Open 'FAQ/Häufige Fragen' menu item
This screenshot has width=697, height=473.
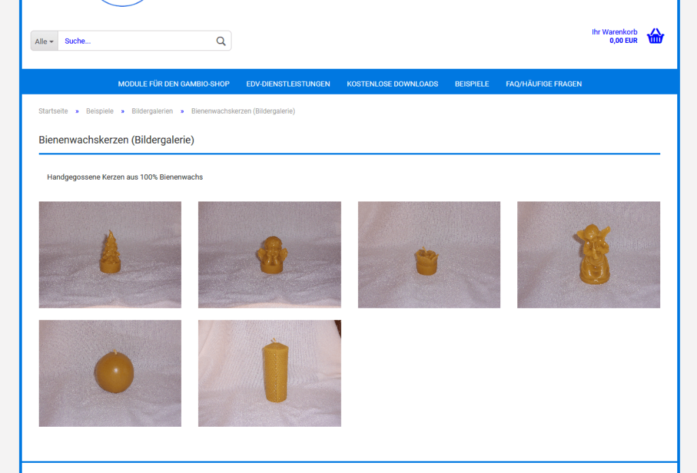[x=543, y=84]
